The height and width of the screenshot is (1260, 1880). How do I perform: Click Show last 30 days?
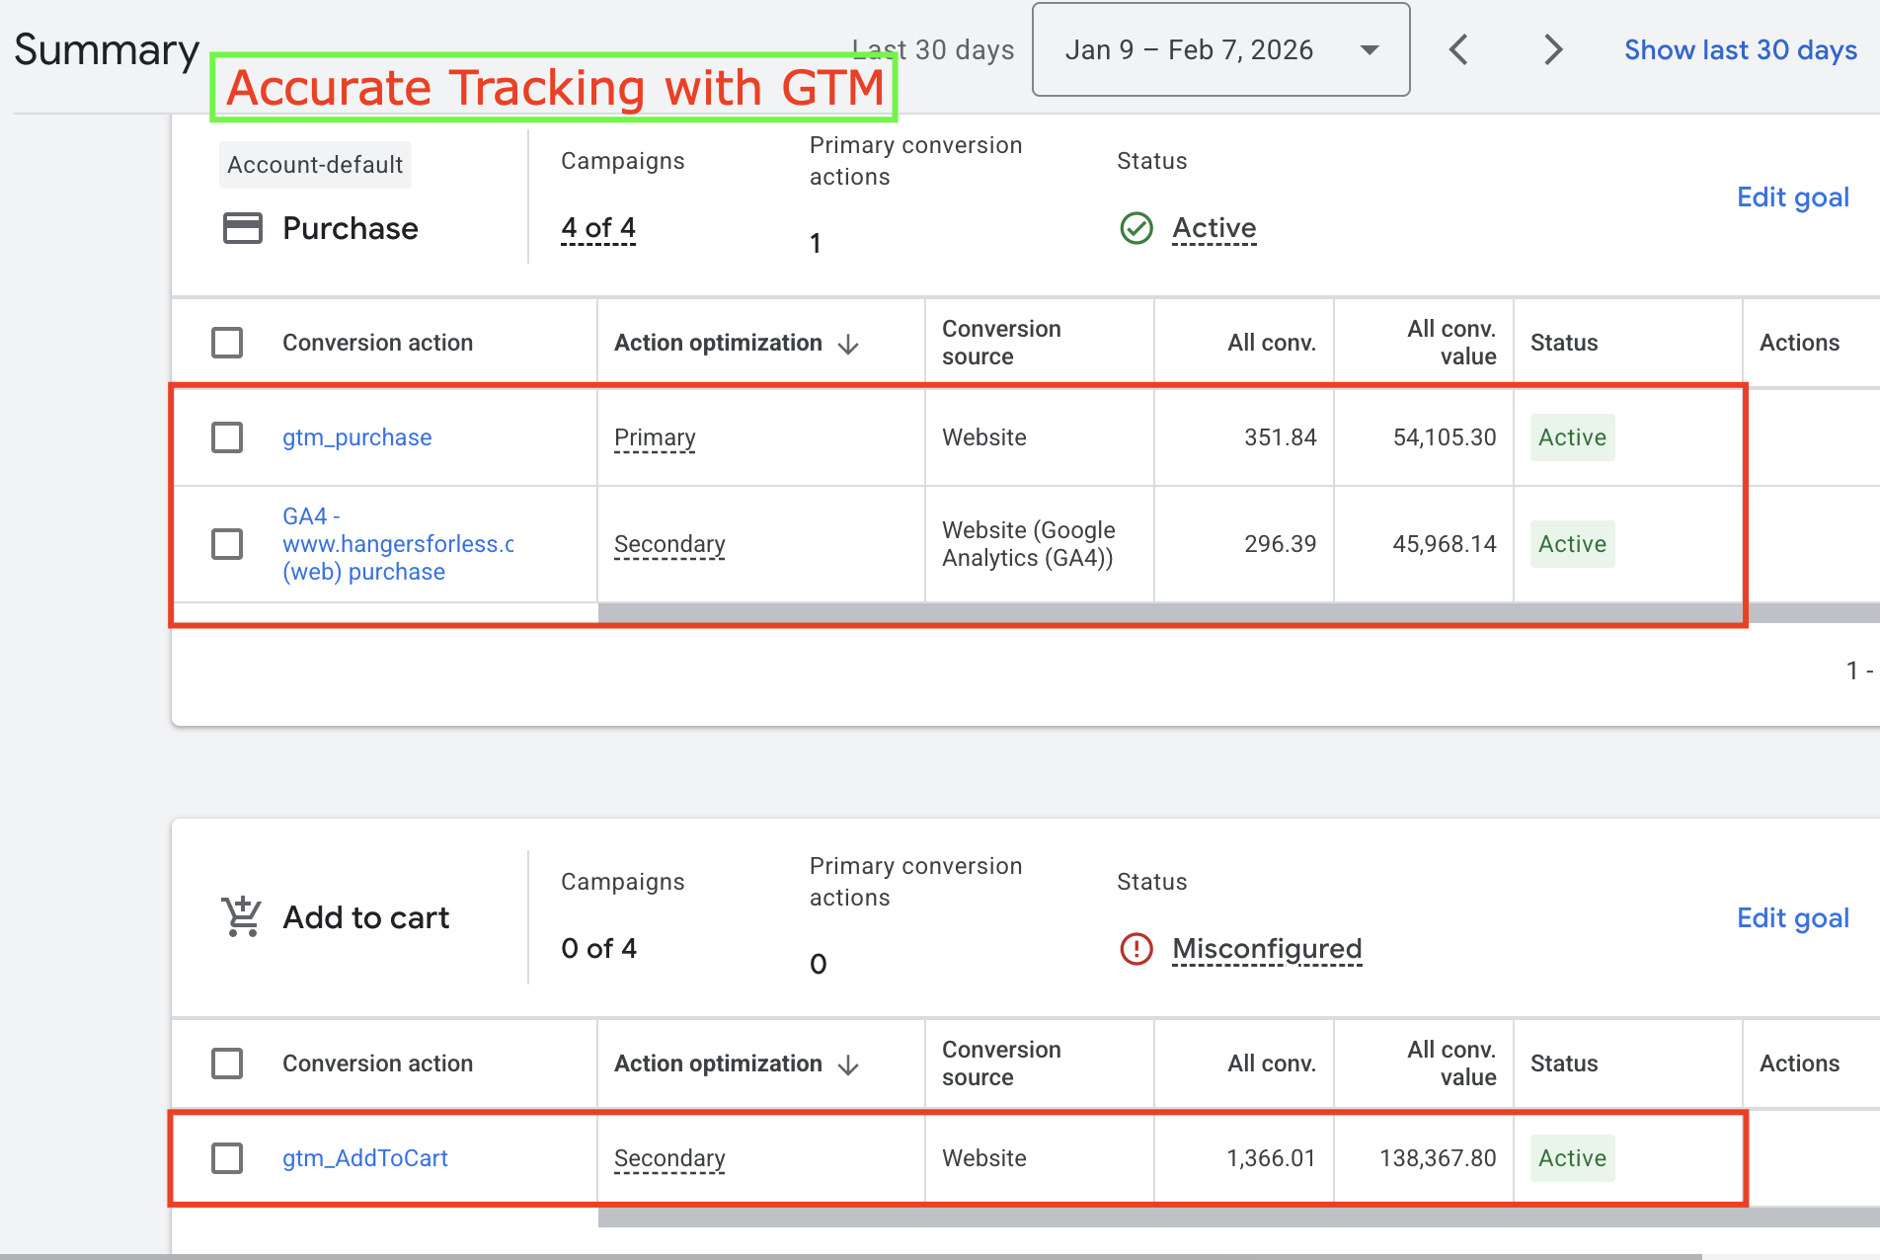(1740, 49)
